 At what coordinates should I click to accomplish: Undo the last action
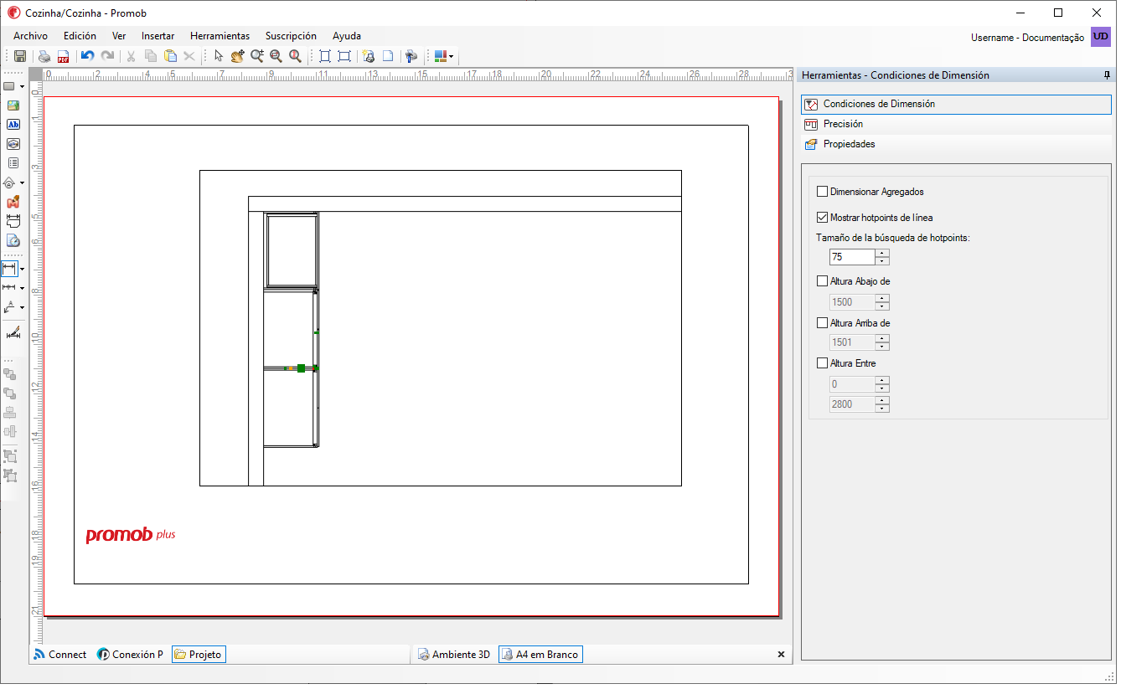[x=87, y=56]
